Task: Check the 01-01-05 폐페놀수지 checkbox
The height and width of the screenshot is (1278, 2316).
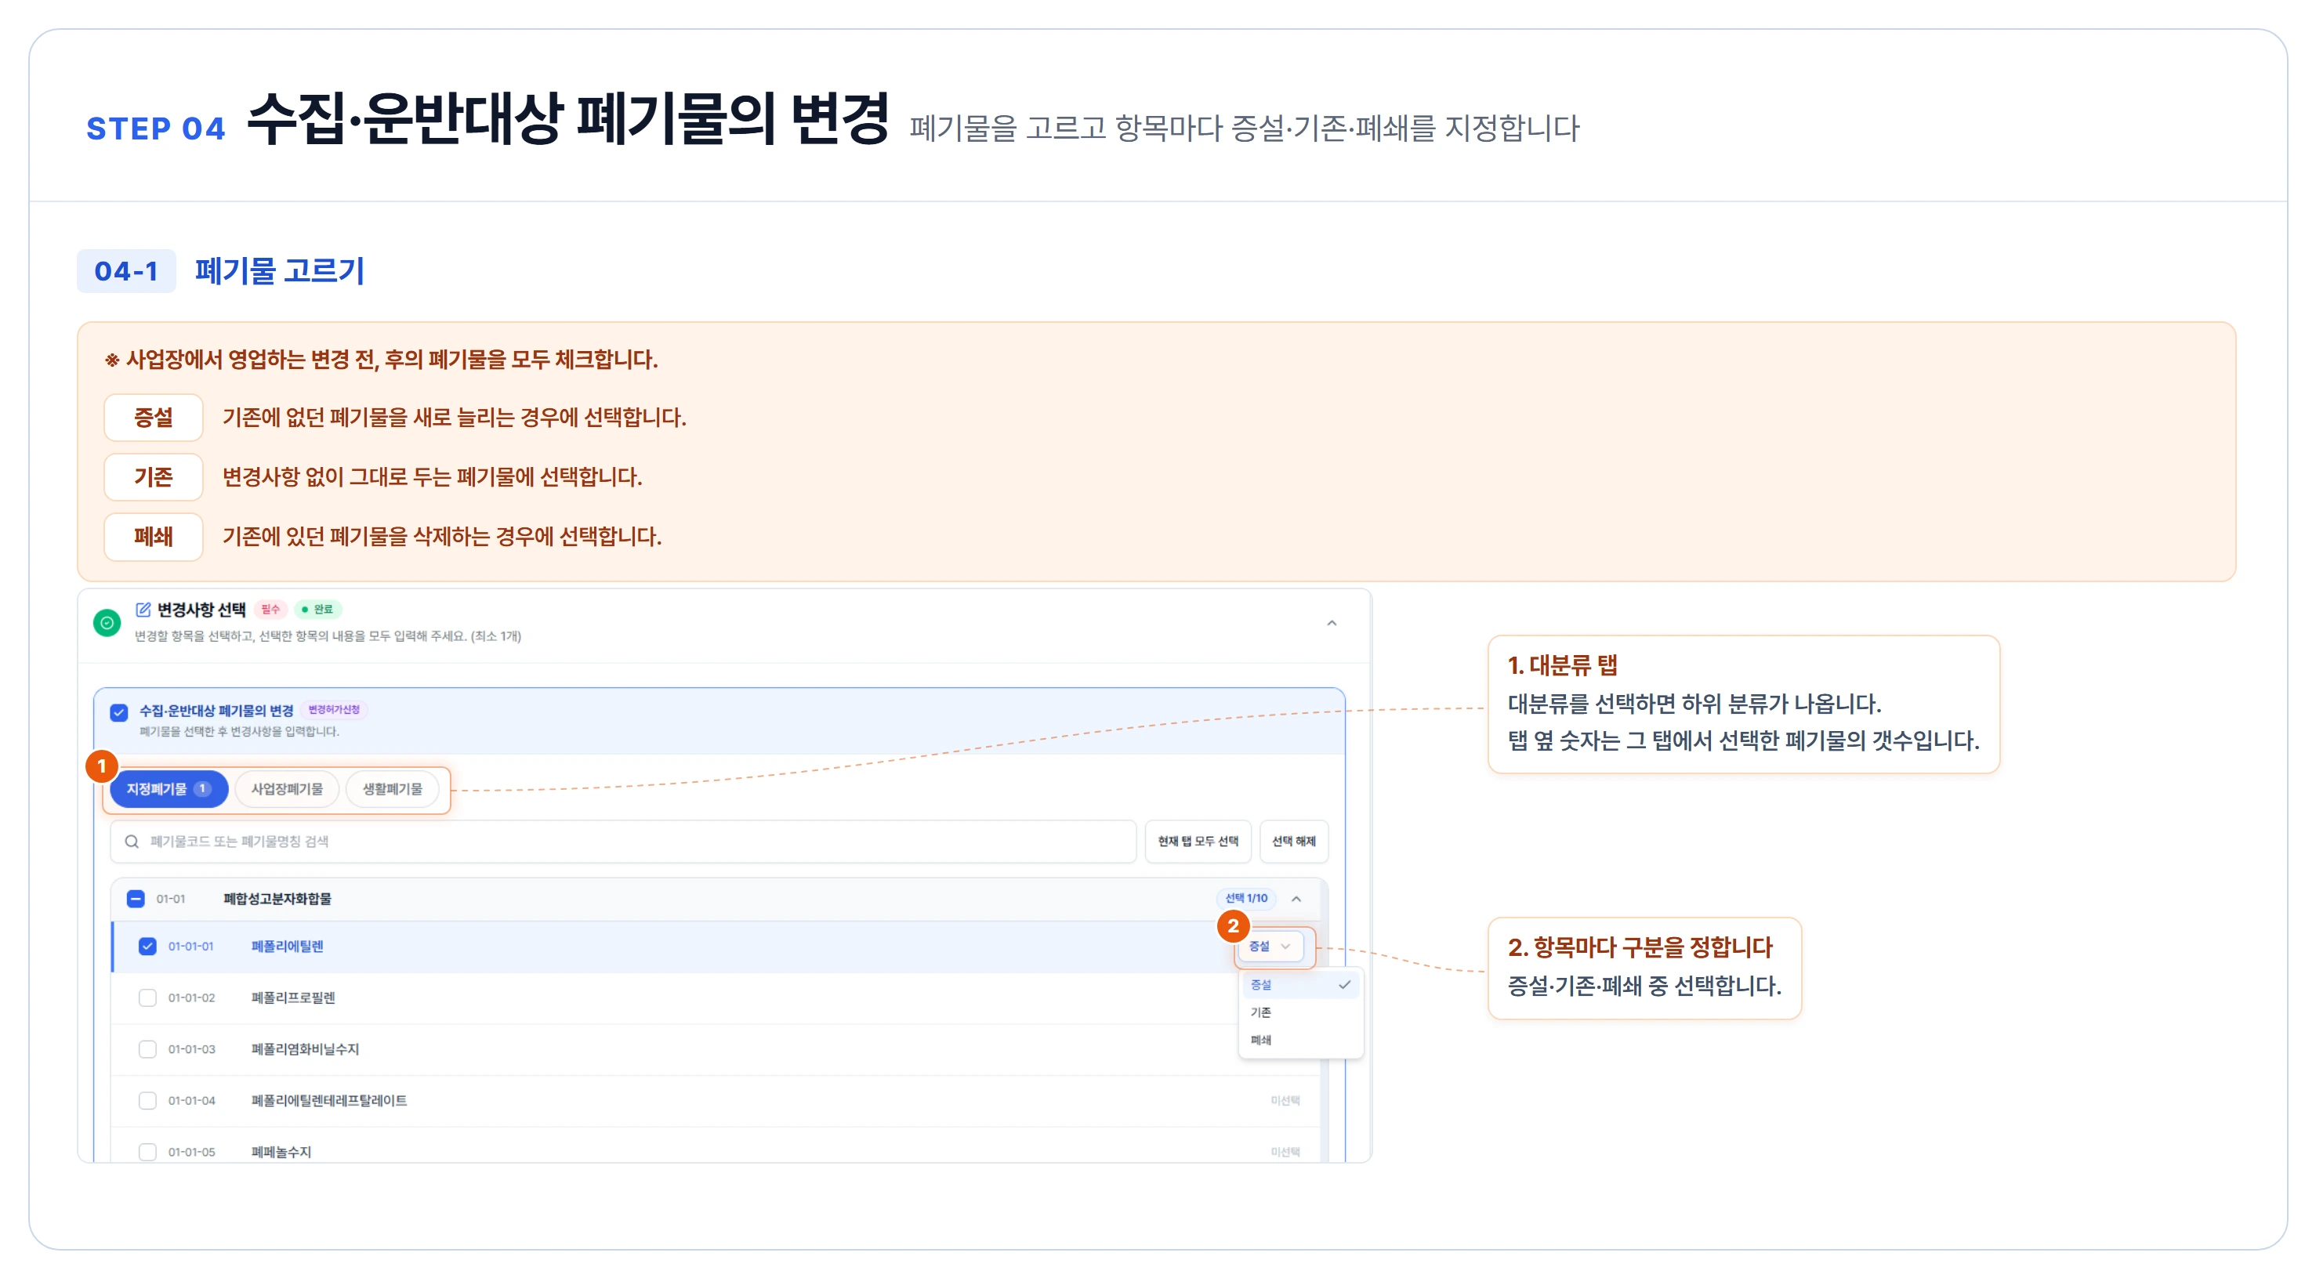Action: click(147, 1151)
